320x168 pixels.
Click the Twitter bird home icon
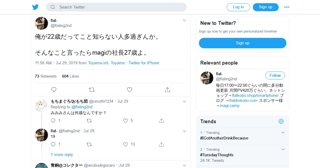[35, 7]
